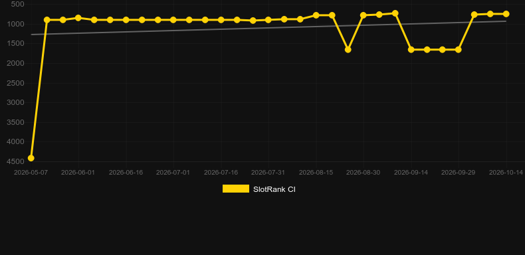
Task: Click the 2026-05-07 x-axis label
Action: [31, 173]
